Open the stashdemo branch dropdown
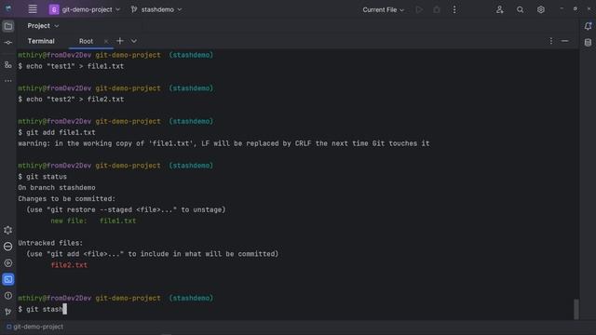The width and height of the screenshot is (596, 335). (156, 9)
